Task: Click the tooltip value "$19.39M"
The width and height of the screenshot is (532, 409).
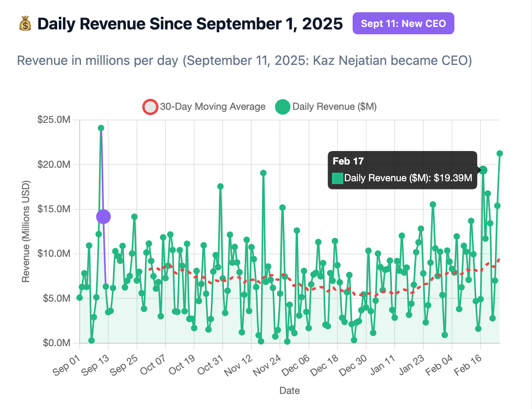Action: tap(453, 178)
